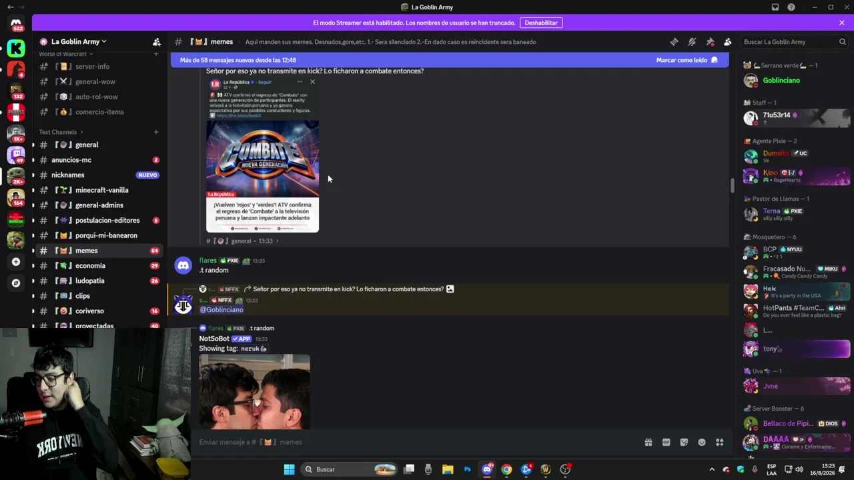
Task: Click the Windows taskbar Buscar search box
Action: click(350, 469)
